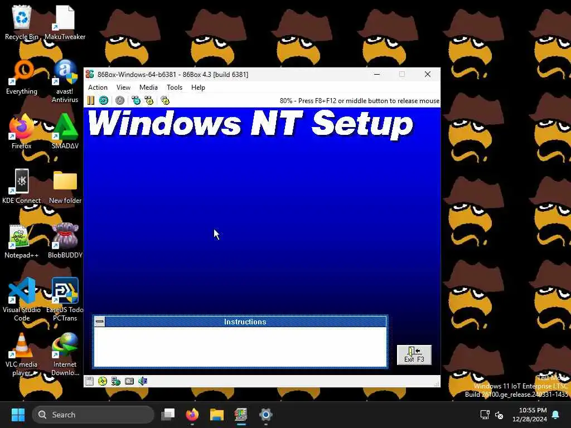Click the network icon in 86Box status bar
This screenshot has height=428, width=571.
point(116,381)
